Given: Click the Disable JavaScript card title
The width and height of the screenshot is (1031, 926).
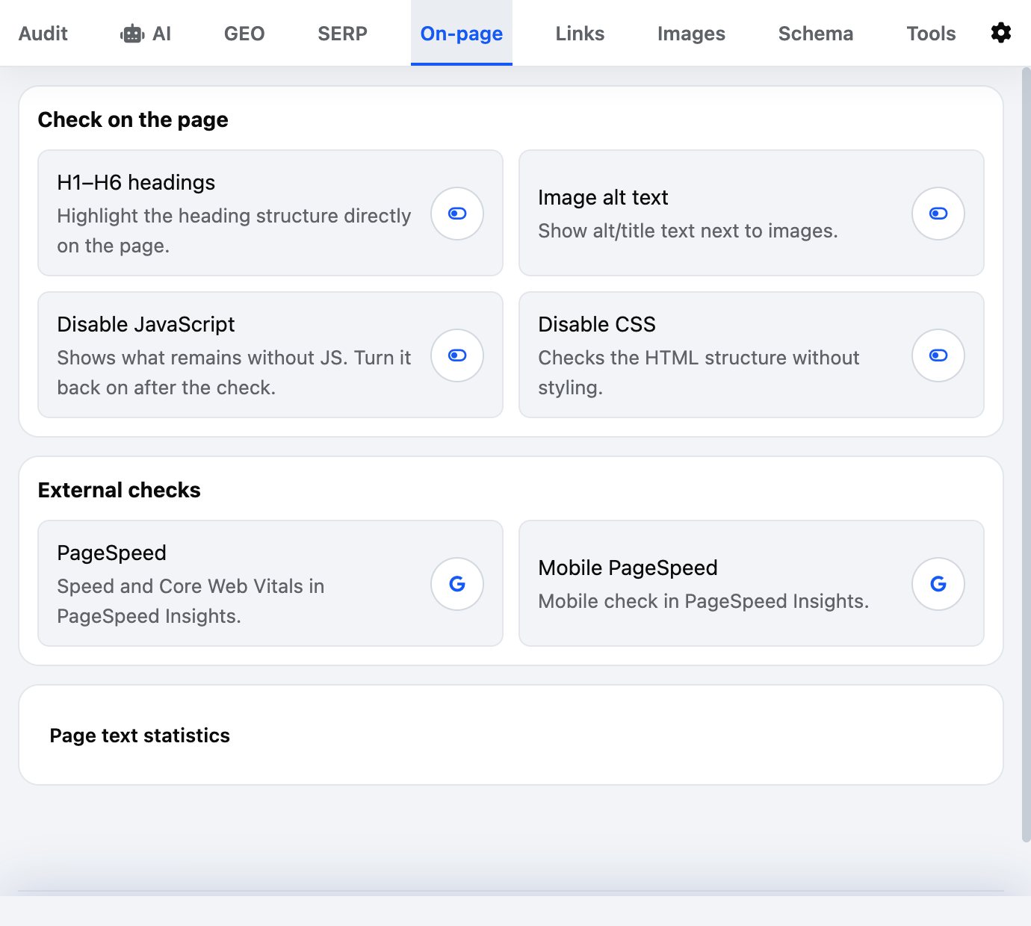Looking at the screenshot, I should point(146,324).
